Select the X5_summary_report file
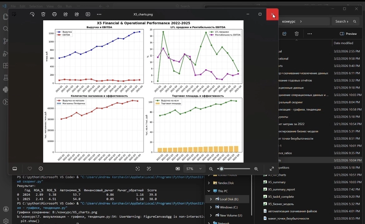365x224 pixels. (x=281, y=189)
